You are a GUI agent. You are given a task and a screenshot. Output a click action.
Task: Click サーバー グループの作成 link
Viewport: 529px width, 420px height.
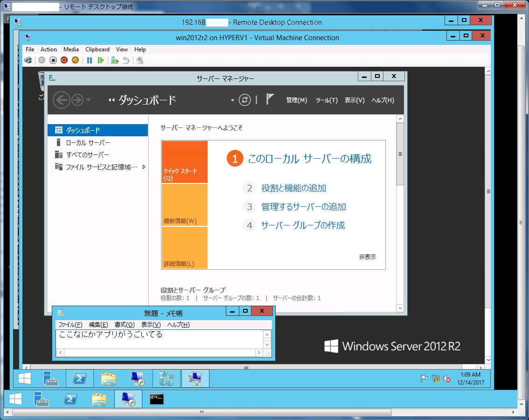[303, 225]
